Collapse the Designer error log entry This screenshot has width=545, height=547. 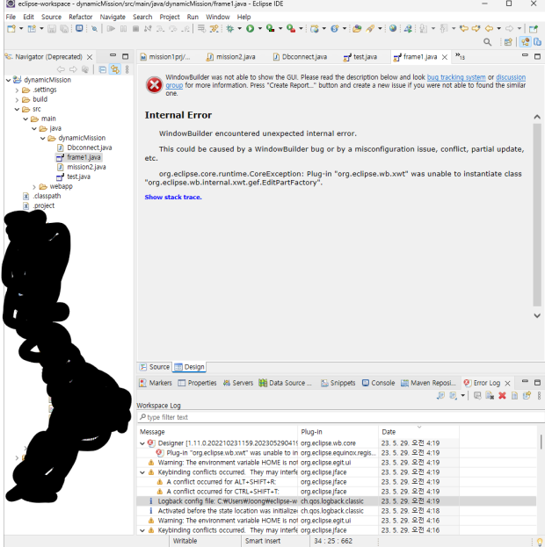142,443
